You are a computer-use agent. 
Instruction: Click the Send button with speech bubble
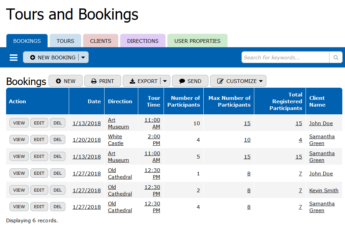click(x=190, y=81)
